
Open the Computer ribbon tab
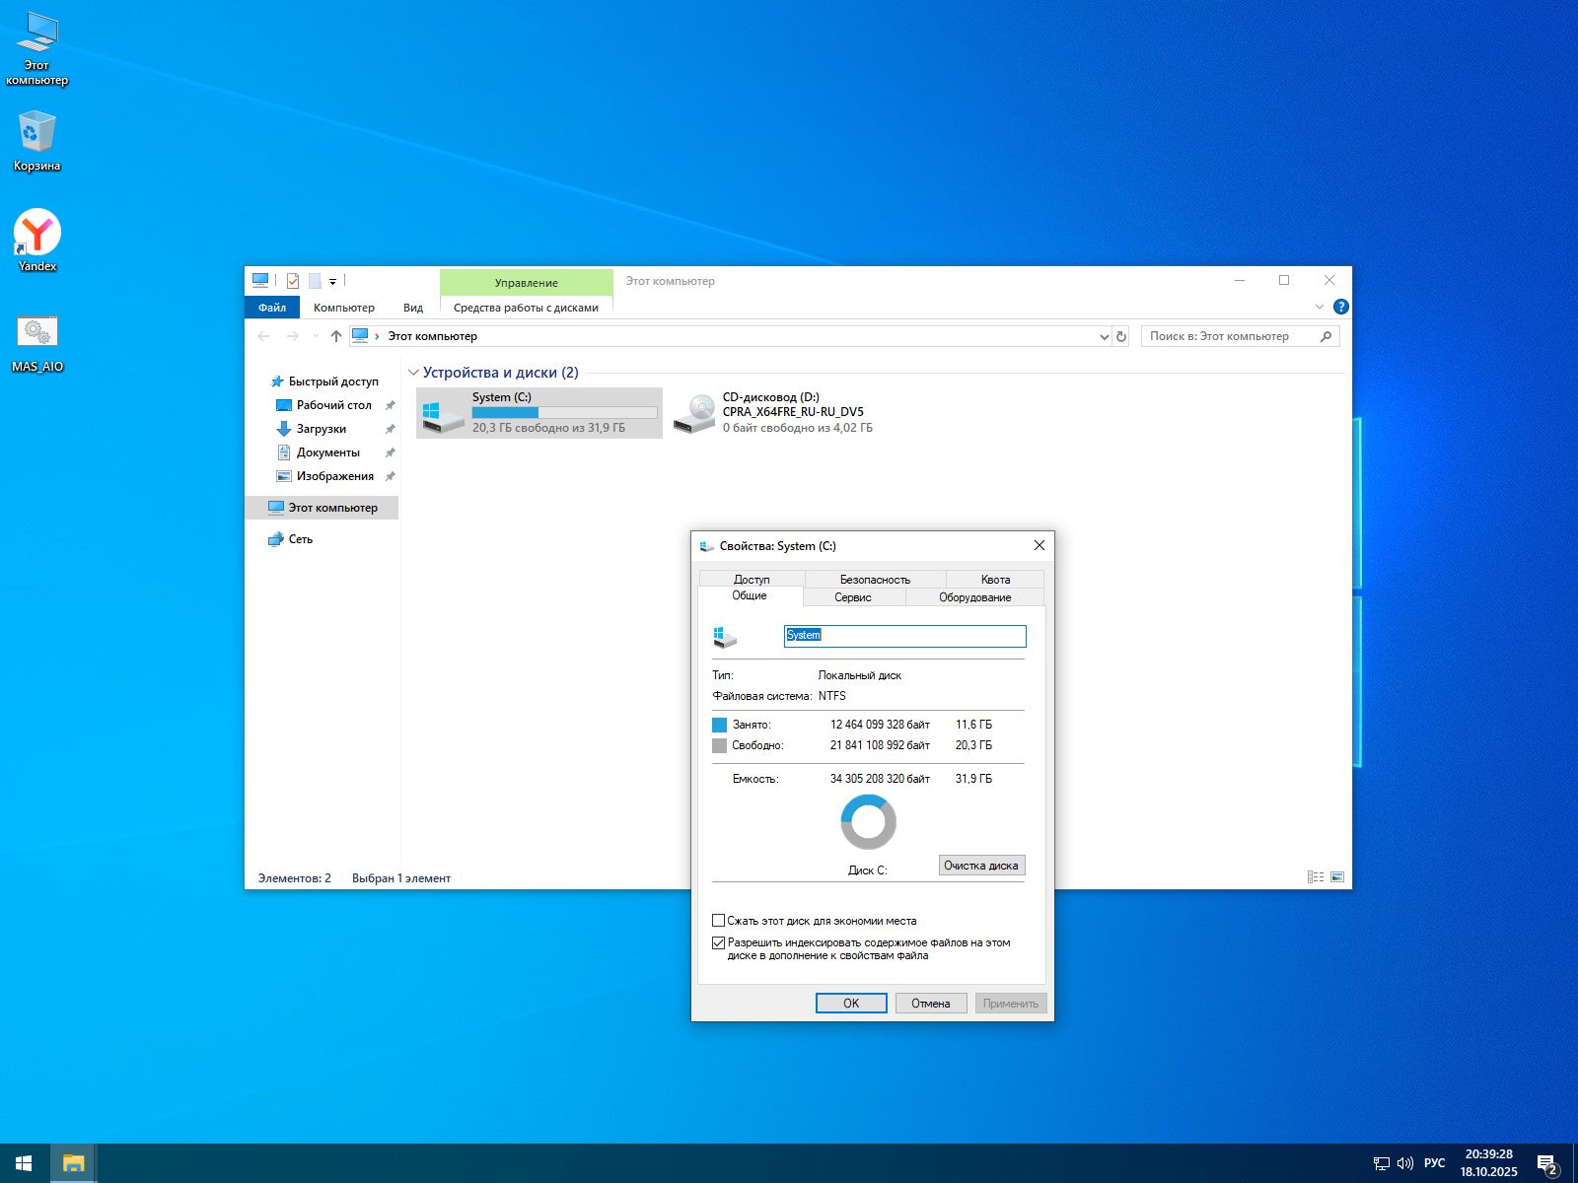tap(343, 308)
